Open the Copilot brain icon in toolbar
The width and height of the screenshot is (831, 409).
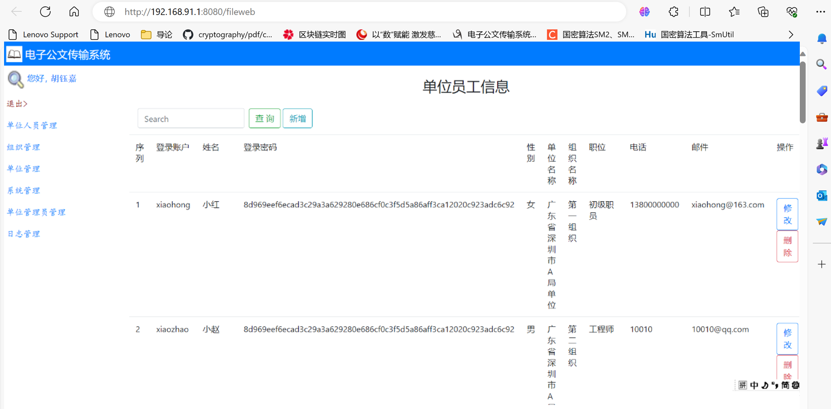pyautogui.click(x=644, y=12)
